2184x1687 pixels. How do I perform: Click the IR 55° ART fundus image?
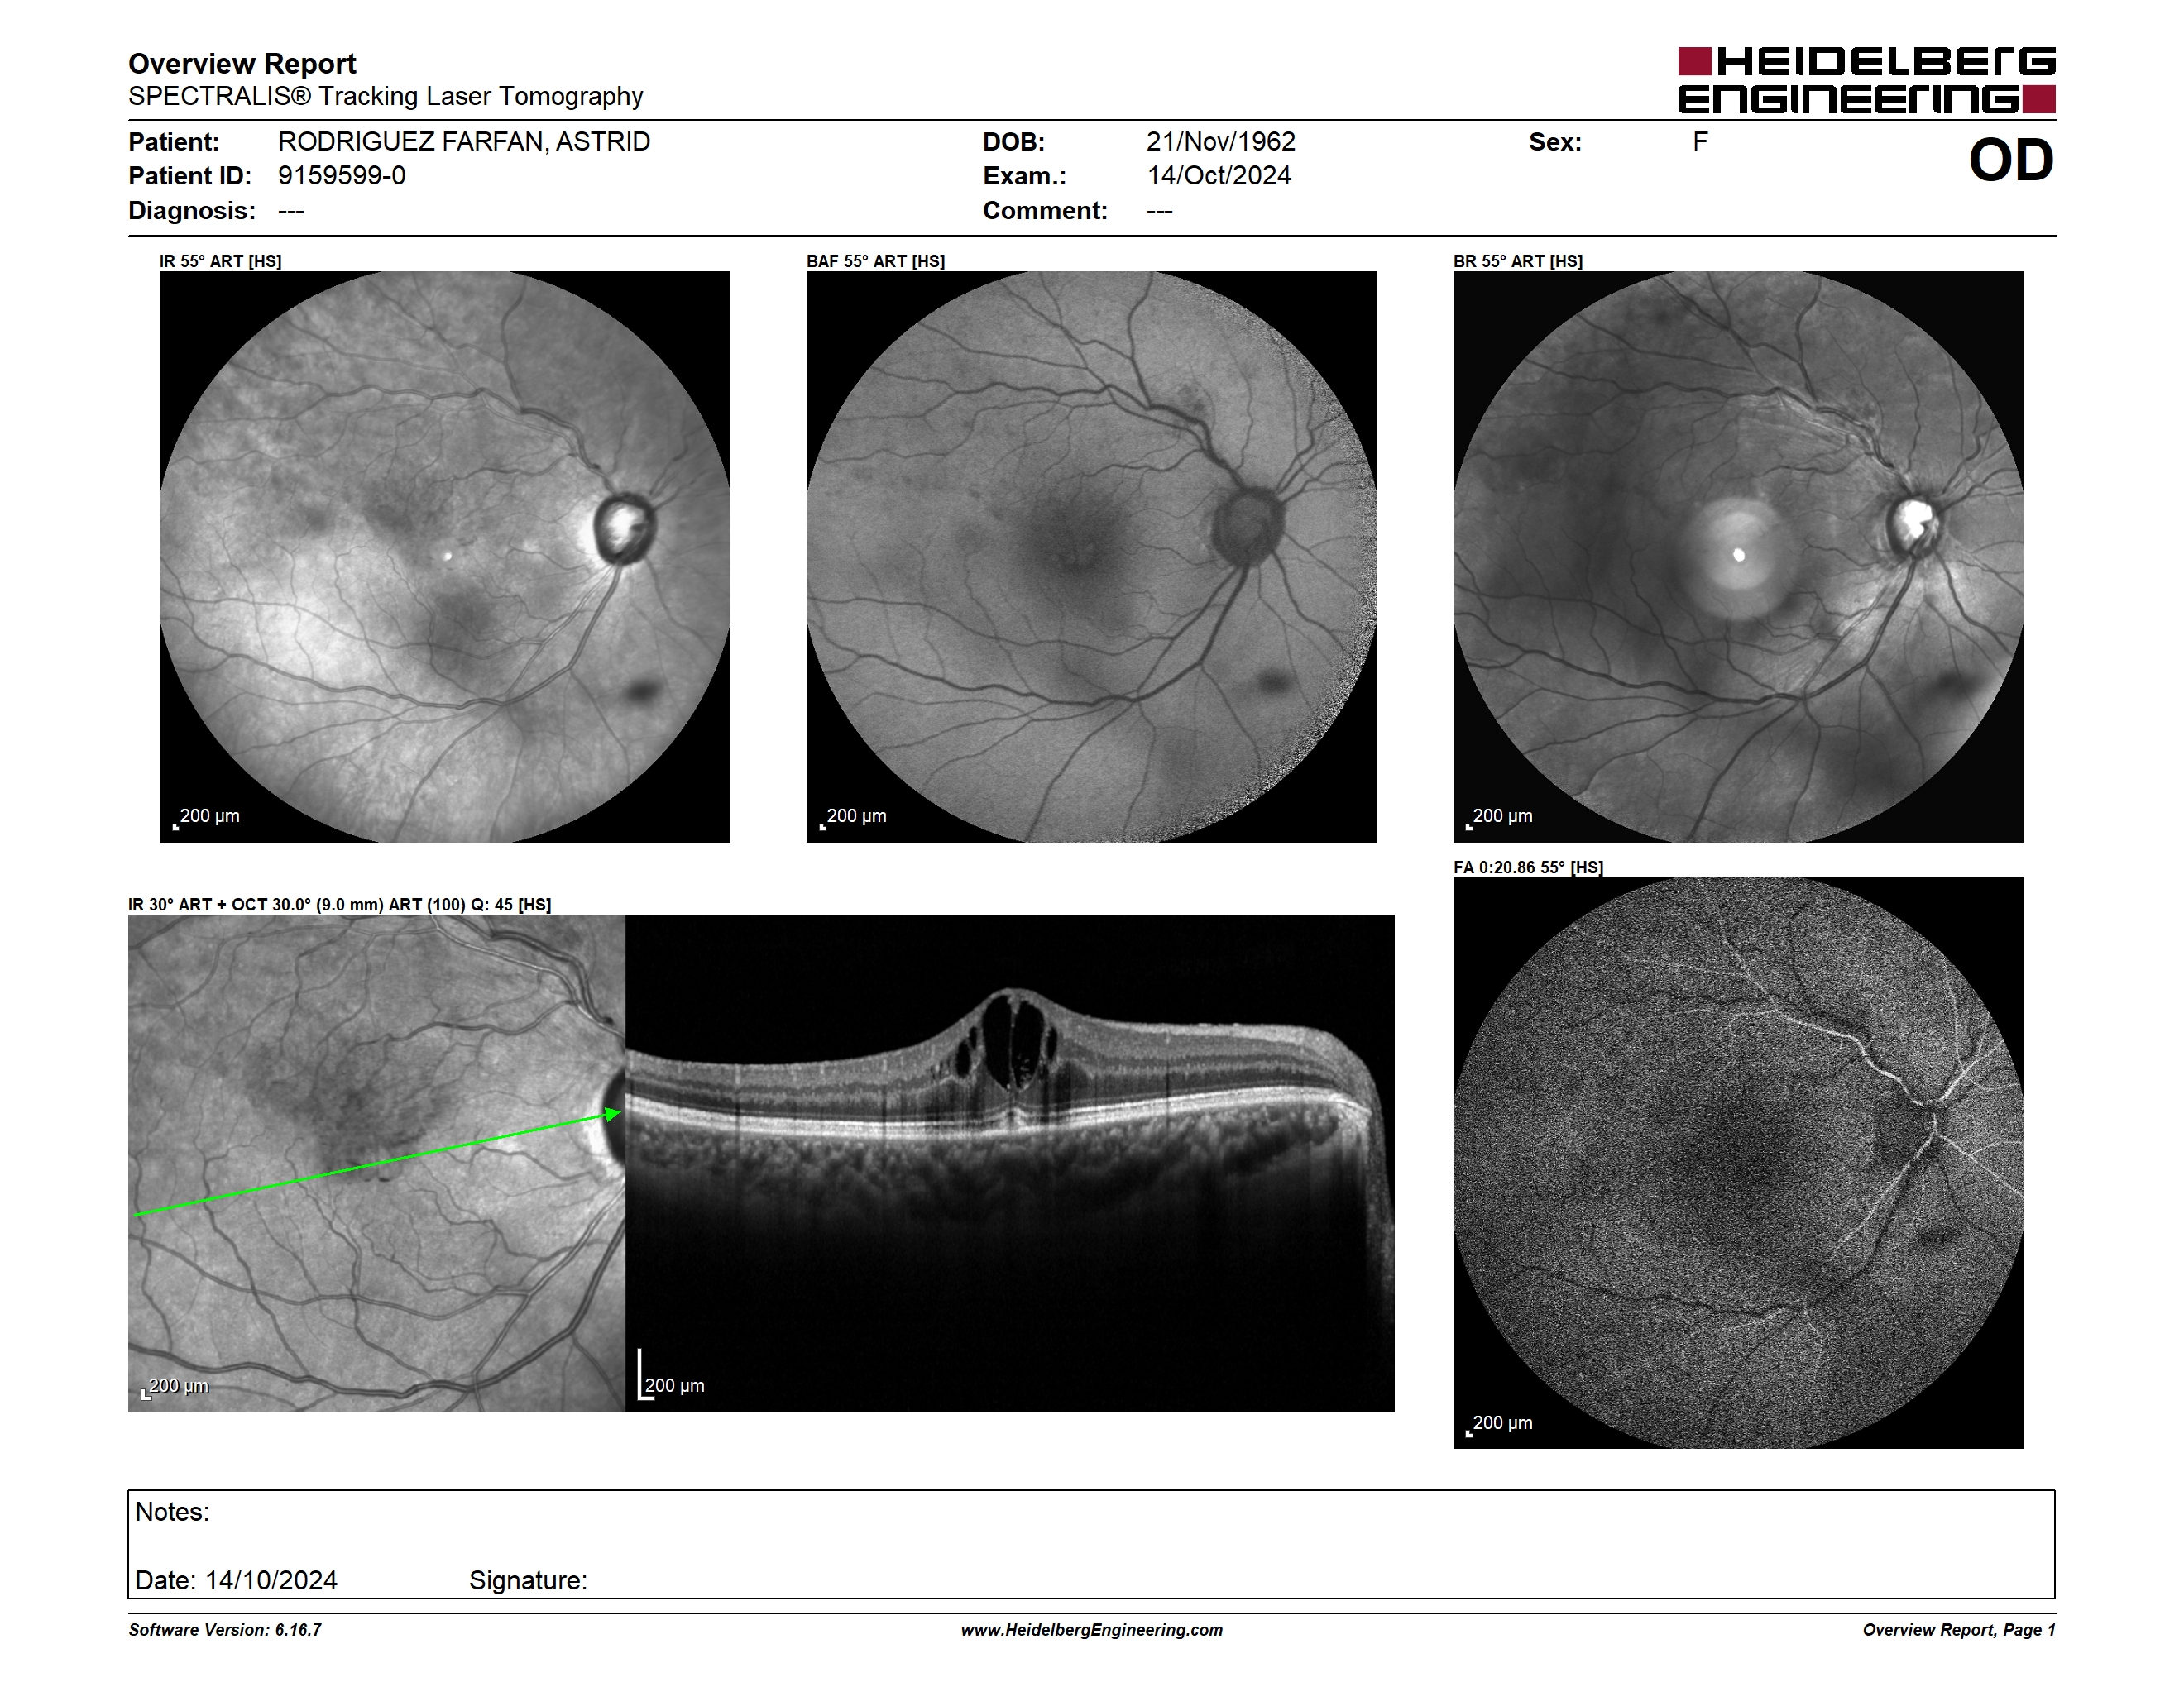click(445, 557)
